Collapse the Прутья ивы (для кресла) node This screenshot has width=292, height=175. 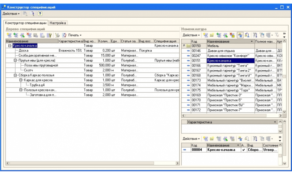(15, 60)
